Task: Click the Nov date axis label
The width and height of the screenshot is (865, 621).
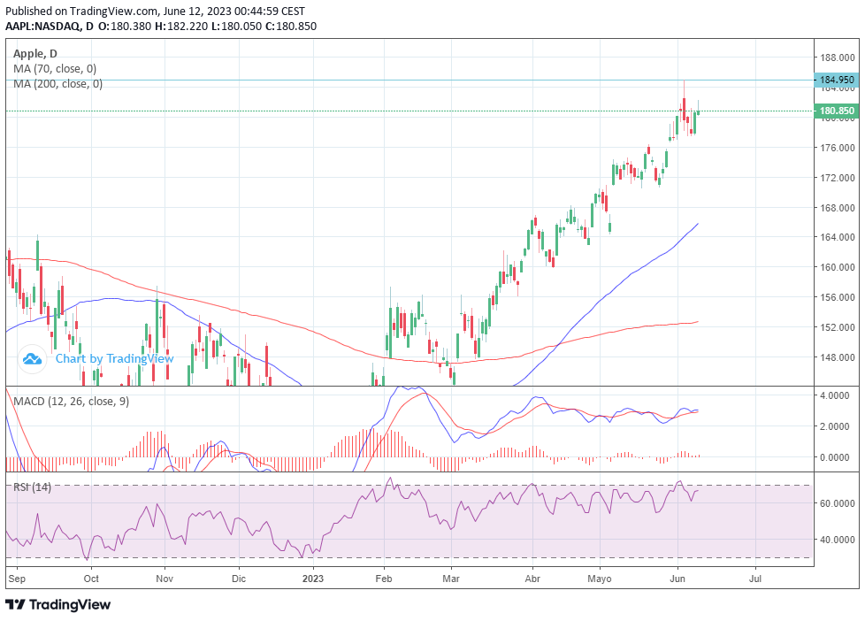Action: [x=165, y=579]
